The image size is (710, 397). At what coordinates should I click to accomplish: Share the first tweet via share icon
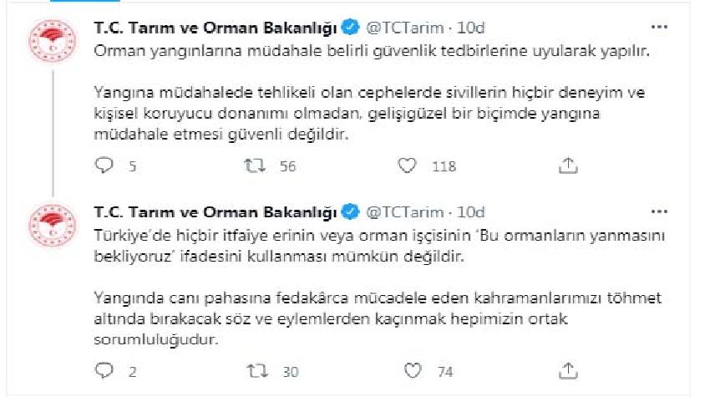click(x=568, y=165)
